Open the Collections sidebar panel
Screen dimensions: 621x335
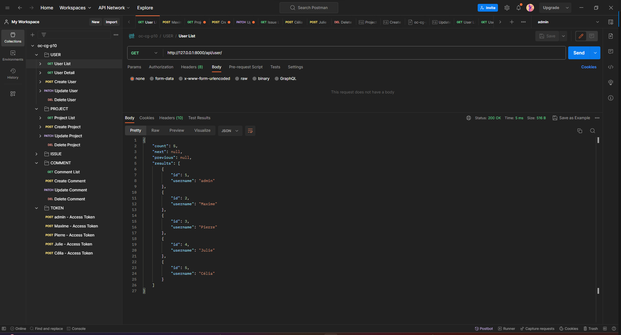point(13,38)
